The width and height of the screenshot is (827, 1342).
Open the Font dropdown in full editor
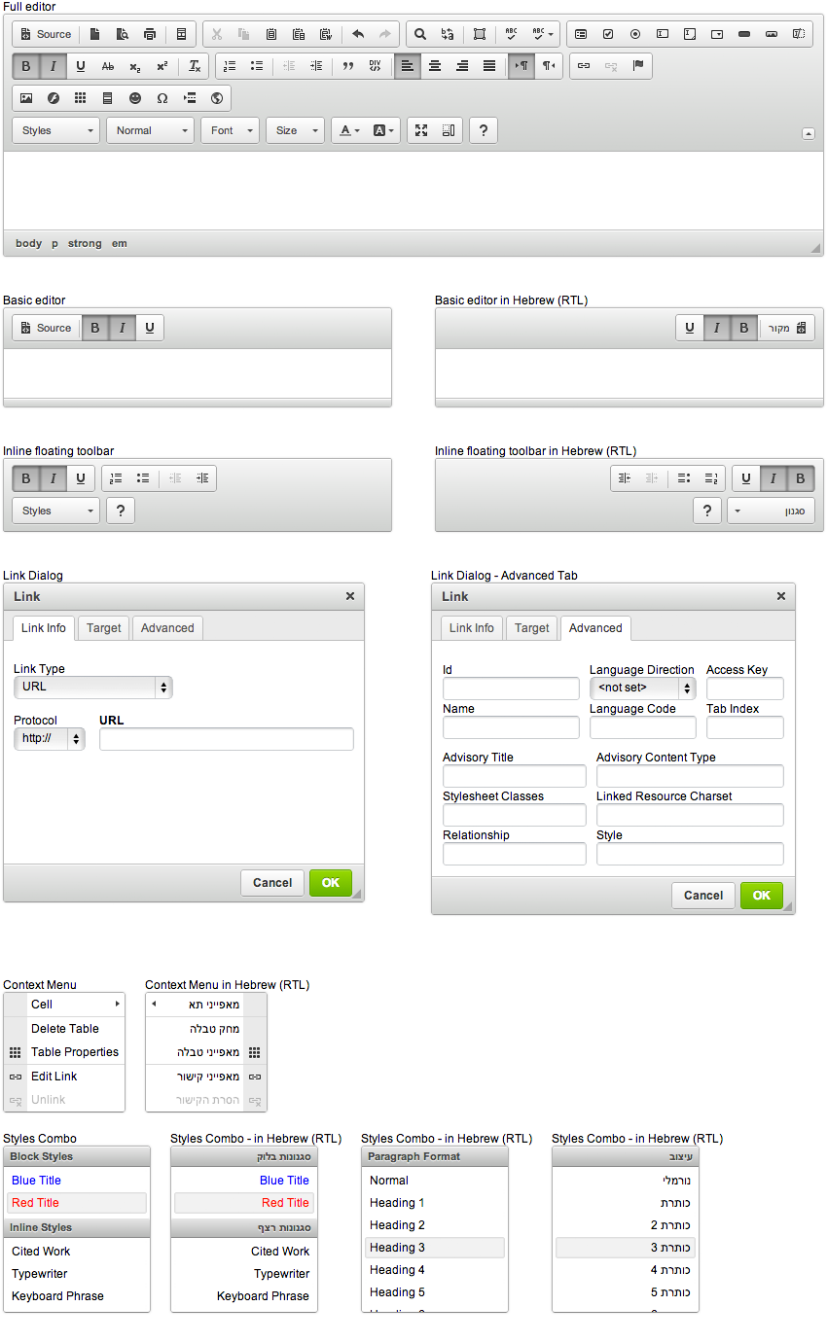click(x=231, y=130)
